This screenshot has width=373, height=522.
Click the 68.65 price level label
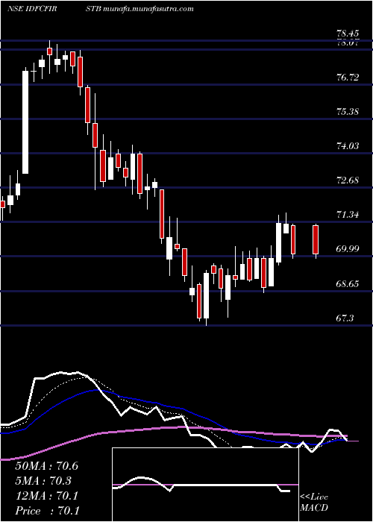pos(348,284)
